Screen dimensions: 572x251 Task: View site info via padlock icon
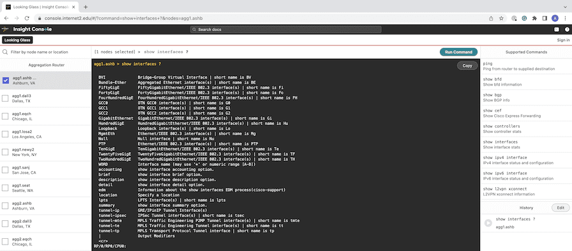click(40, 18)
